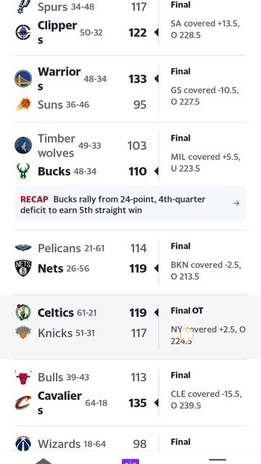Open the Celtics team name link
Image resolution: width=261 pixels, height=464 pixels.
click(x=56, y=312)
